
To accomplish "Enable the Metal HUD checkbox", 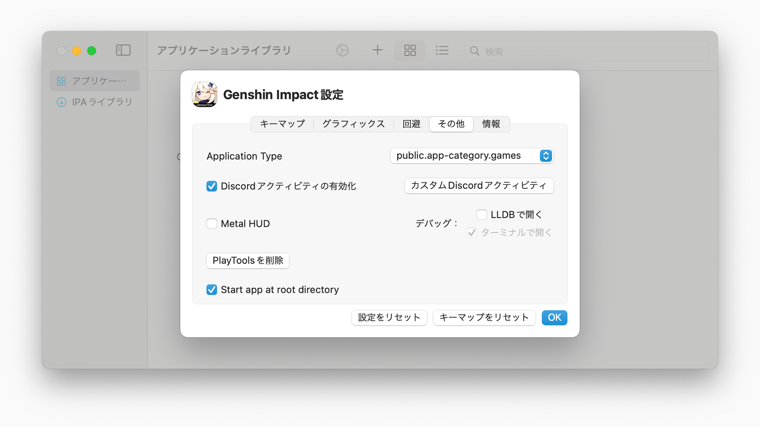I will [212, 223].
